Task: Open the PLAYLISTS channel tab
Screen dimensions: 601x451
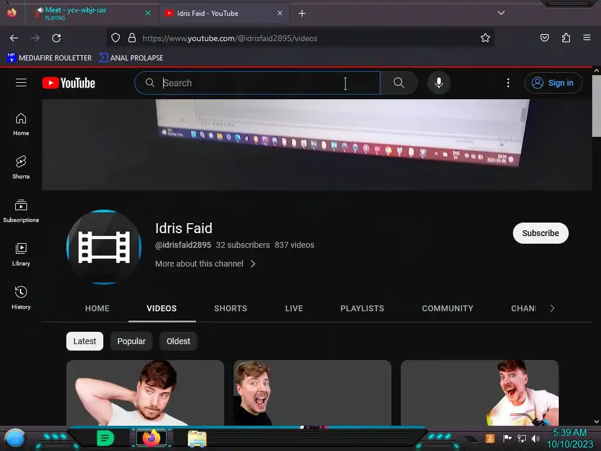Action: 362,308
